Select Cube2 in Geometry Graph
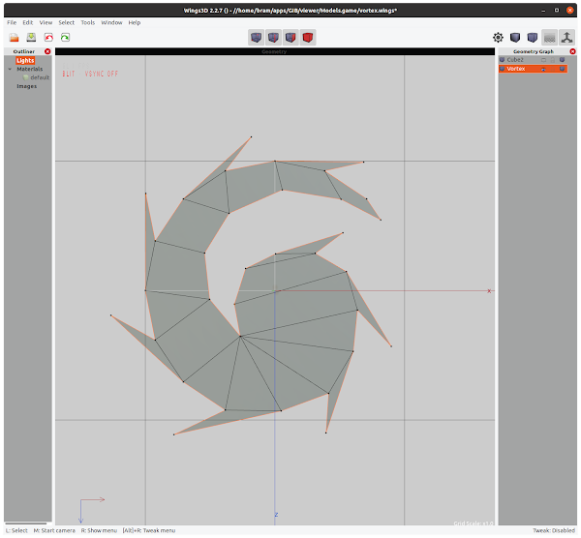Screen dimensions: 581x538 (515, 60)
